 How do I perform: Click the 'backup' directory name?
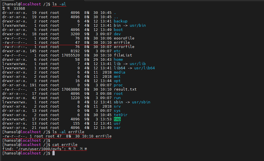click(x=120, y=21)
